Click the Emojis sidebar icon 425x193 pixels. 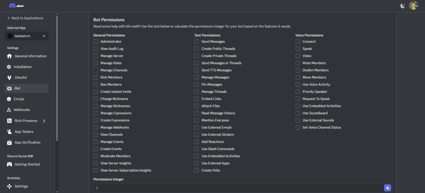(10, 99)
